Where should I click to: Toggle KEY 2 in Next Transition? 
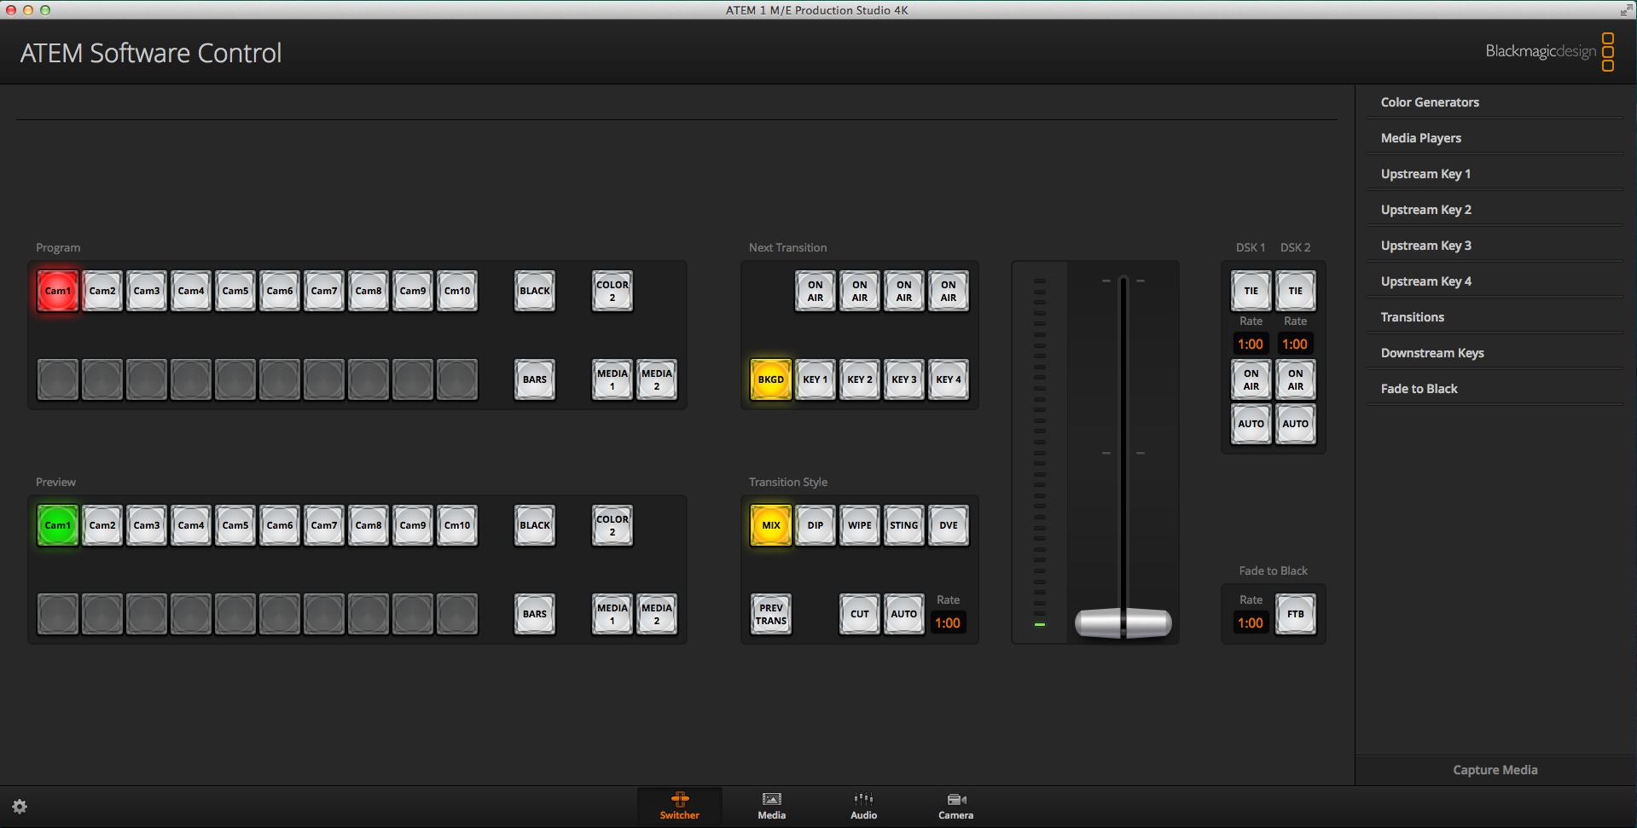tap(860, 379)
